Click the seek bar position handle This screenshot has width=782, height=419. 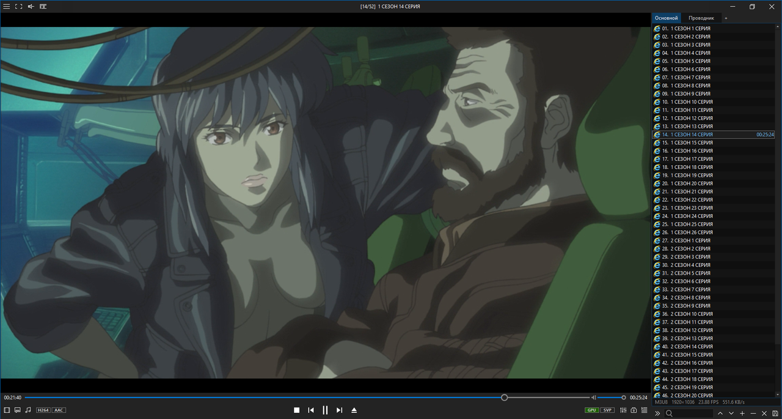[504, 398]
